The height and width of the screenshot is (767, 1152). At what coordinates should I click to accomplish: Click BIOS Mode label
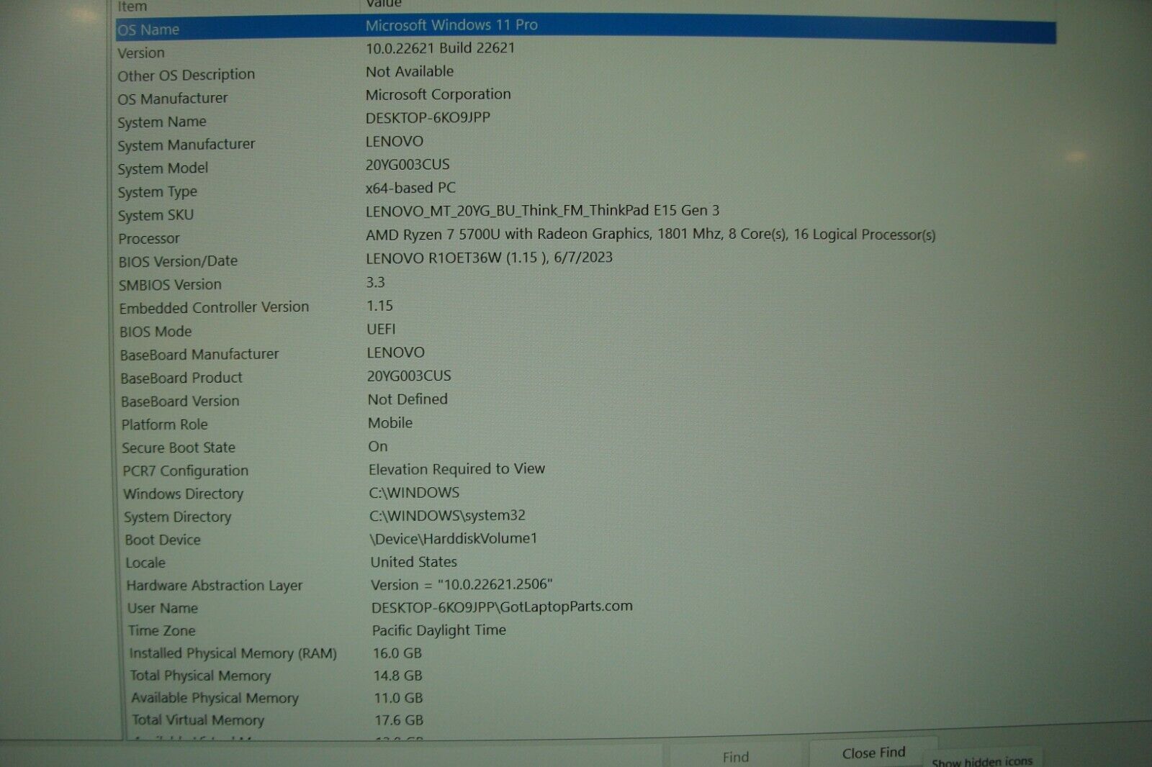(156, 332)
